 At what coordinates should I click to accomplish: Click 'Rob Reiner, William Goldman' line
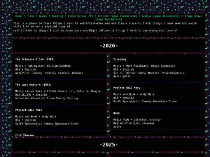[43, 66]
